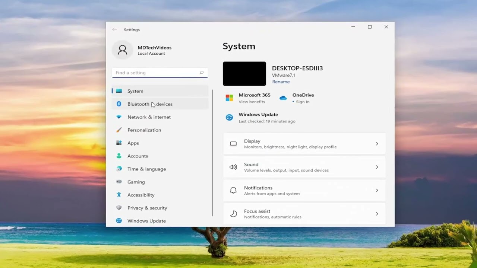
Task: Select System in the sidebar
Action: tap(160, 91)
